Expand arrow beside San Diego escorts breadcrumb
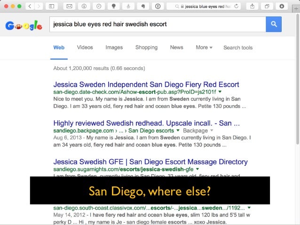The width and height of the screenshot is (300, 225). click(178, 131)
